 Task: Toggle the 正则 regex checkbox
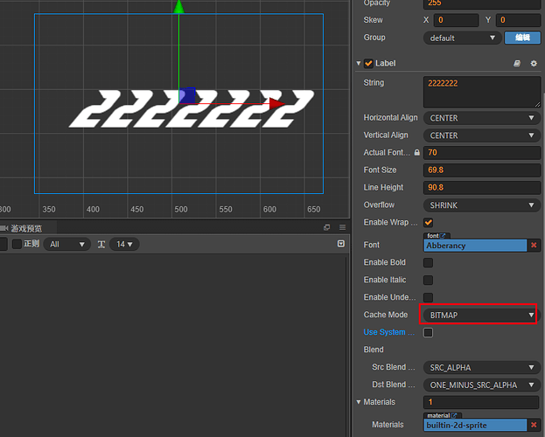(17, 244)
